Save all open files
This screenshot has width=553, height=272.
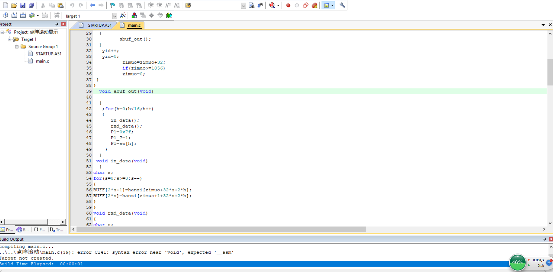point(31,5)
